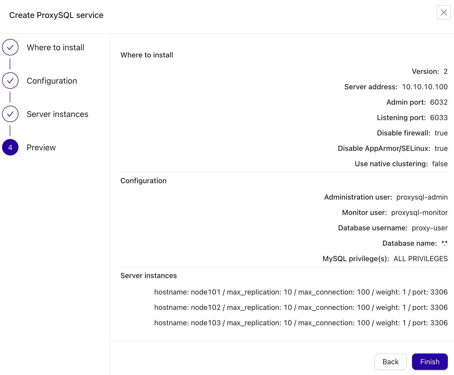This screenshot has width=454, height=375.
Task: Select the node101 server instance row
Action: click(301, 292)
